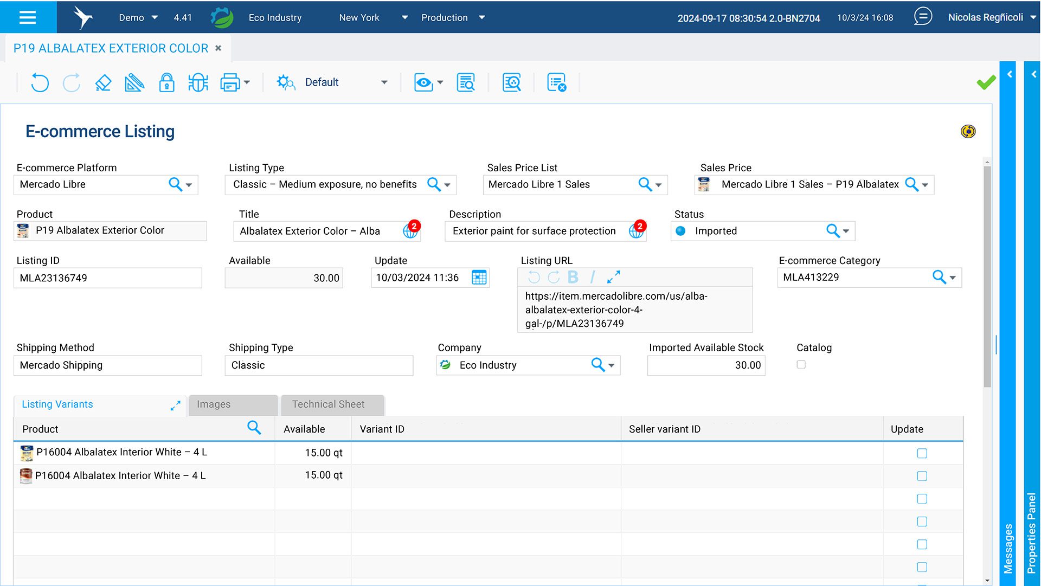Expand the Status dropdown arrow
1041x586 pixels.
(846, 231)
